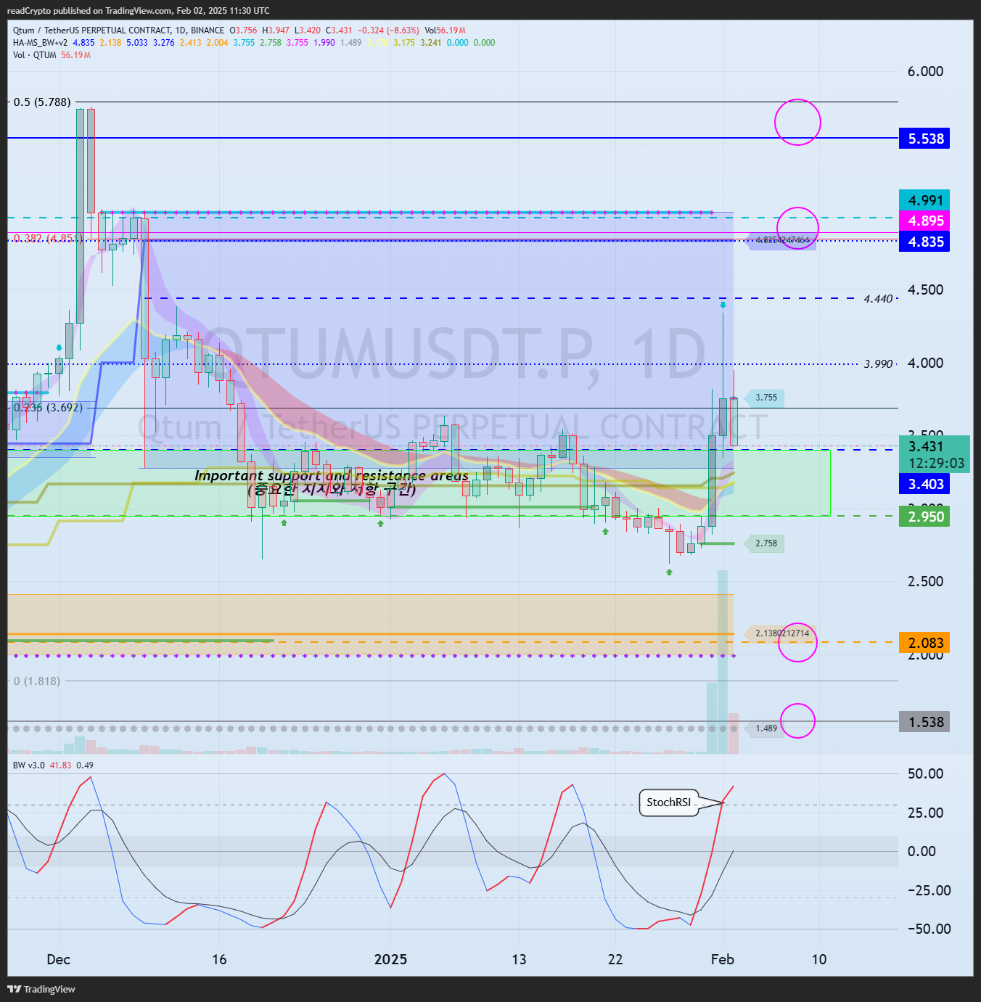Click the green 2.950 price label
Viewport: 981px width, 1002px height.
[924, 517]
